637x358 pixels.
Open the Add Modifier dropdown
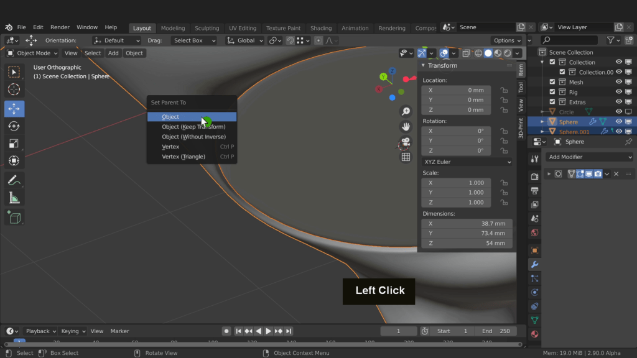coord(590,157)
